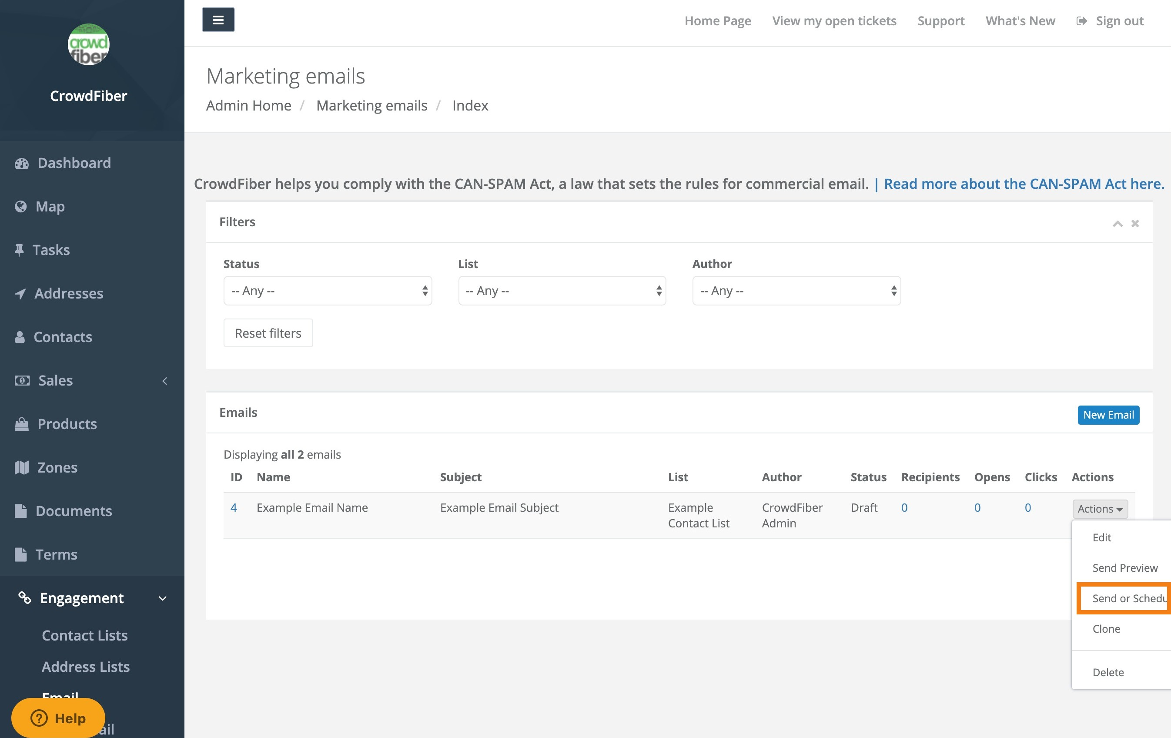Click the hamburger menu button
1171x738 pixels.
point(218,20)
